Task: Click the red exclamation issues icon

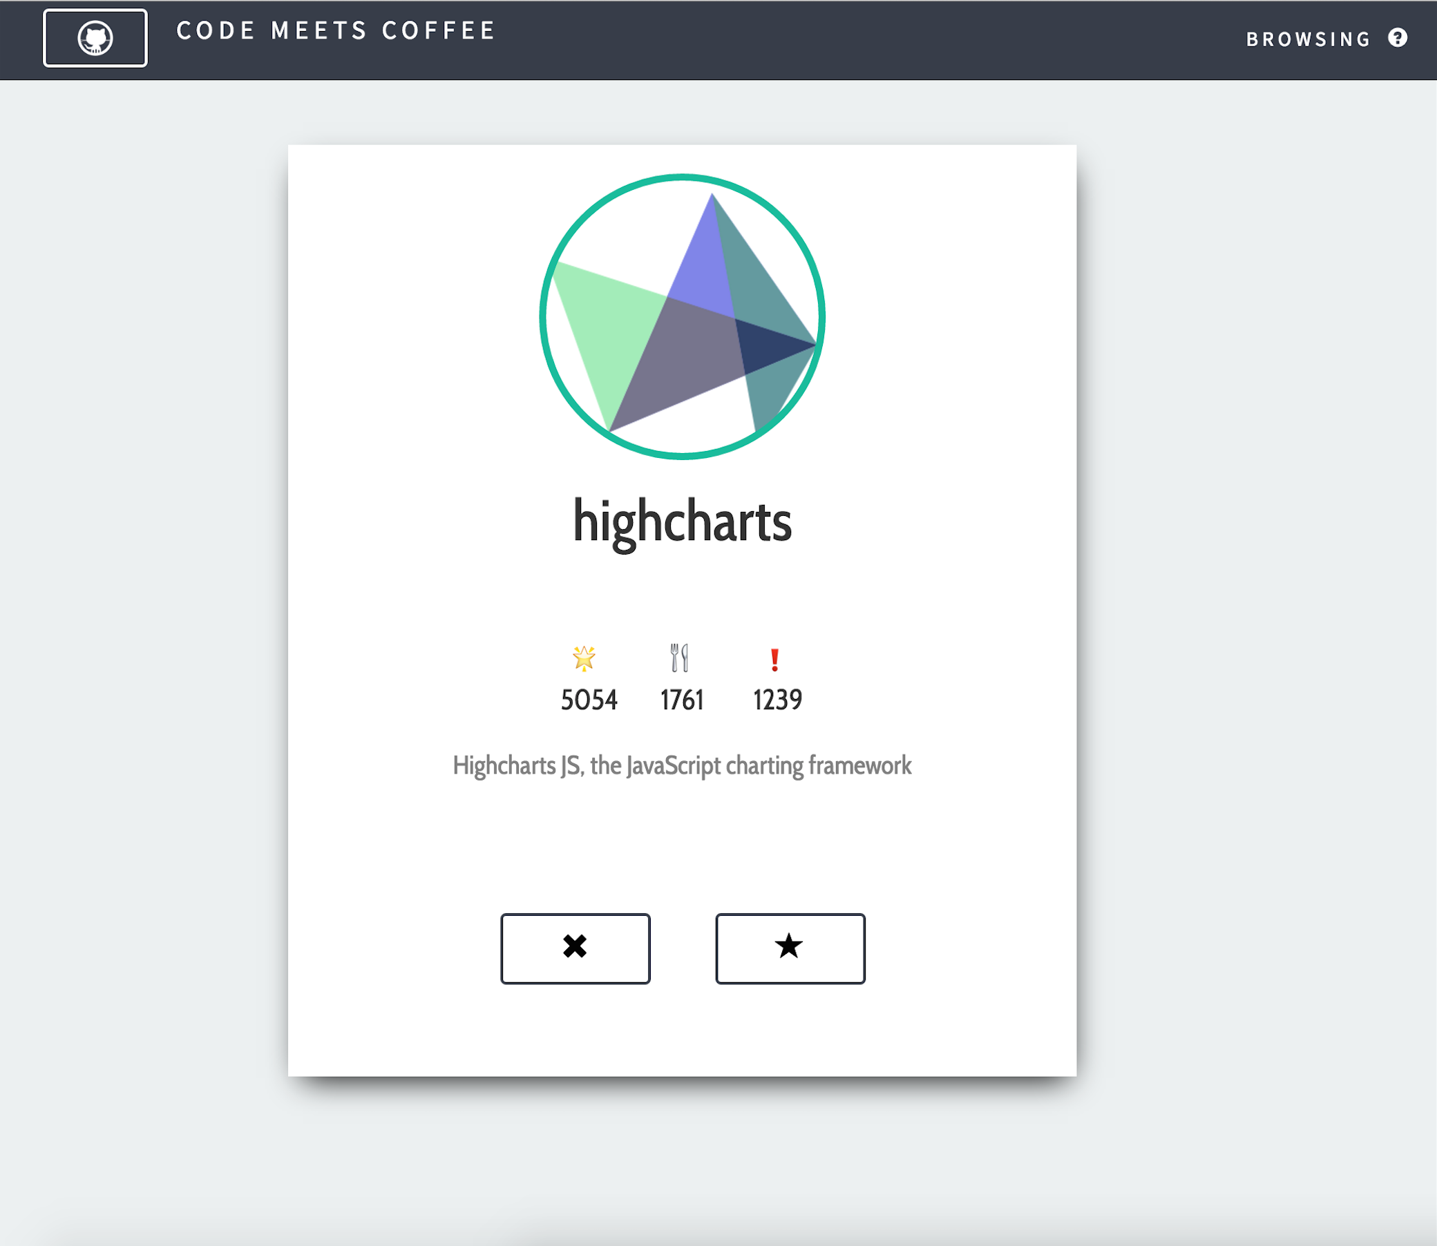Action: [774, 658]
